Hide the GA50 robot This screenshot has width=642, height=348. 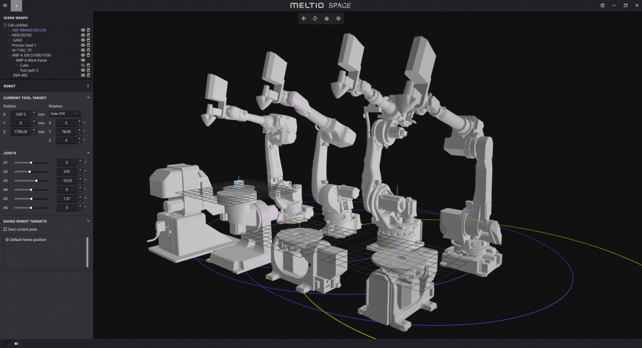tap(83, 40)
